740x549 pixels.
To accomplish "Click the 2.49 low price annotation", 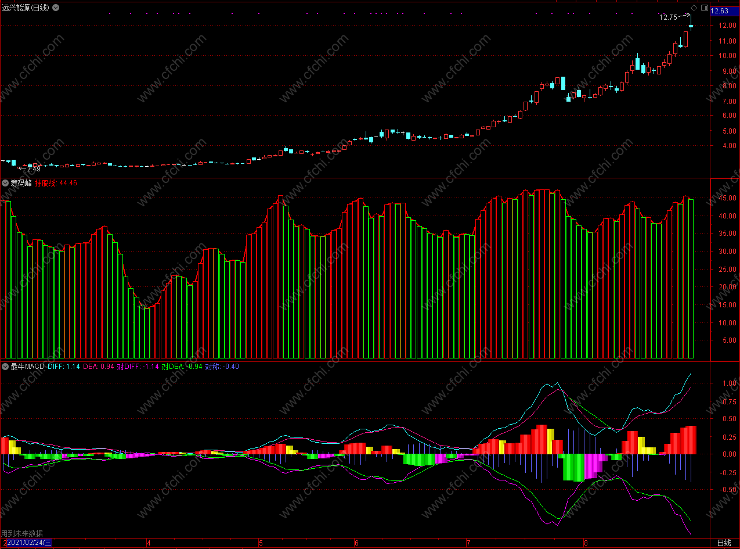I will coord(34,169).
